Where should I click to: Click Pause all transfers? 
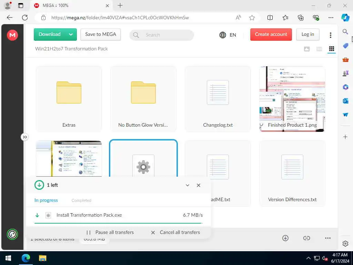[x=110, y=232]
